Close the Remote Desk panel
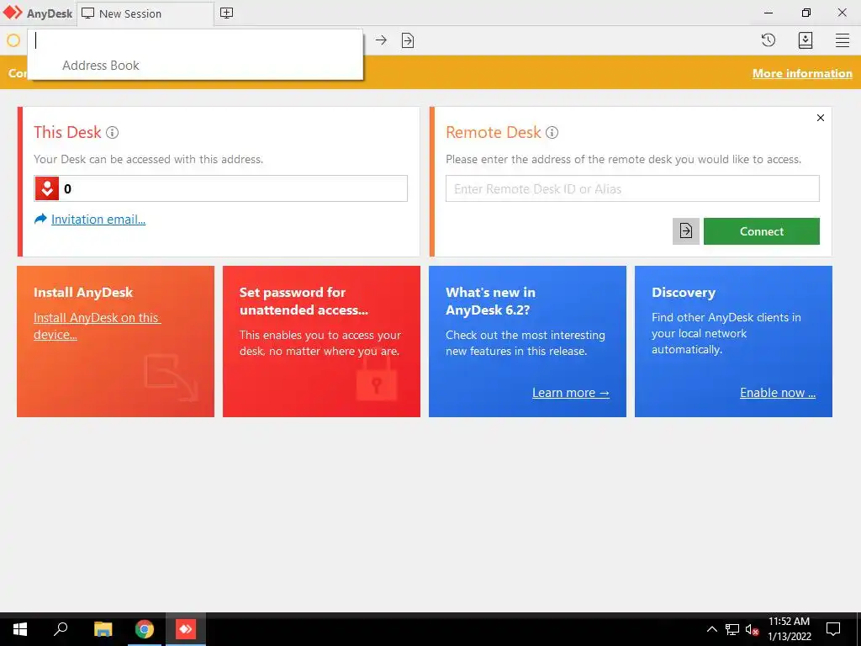This screenshot has height=646, width=861. tap(821, 118)
